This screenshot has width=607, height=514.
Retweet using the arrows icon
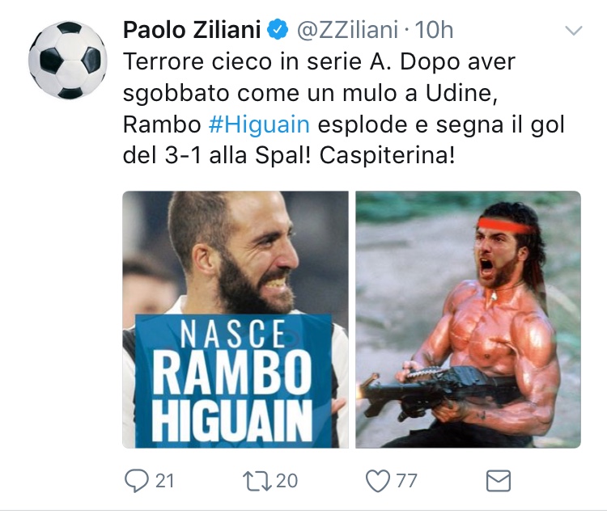pyautogui.click(x=257, y=481)
